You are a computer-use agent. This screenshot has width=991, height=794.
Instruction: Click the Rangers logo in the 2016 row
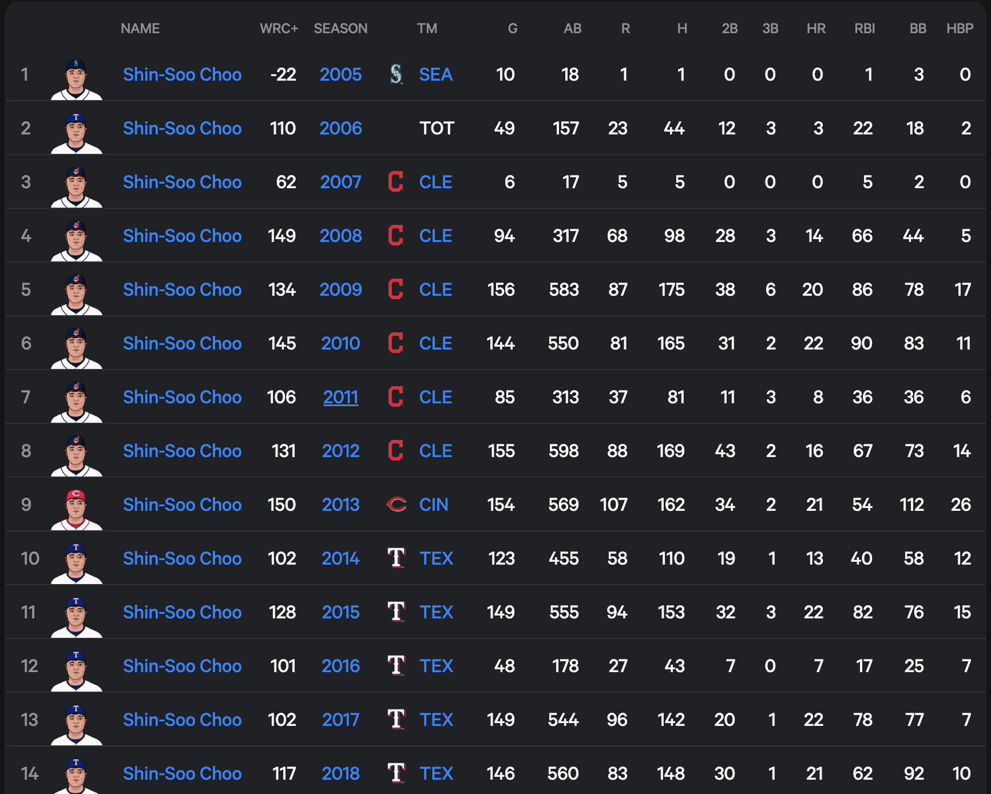(396, 666)
